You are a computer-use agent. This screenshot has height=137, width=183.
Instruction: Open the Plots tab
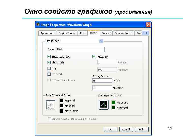pyautogui.click(x=83, y=33)
